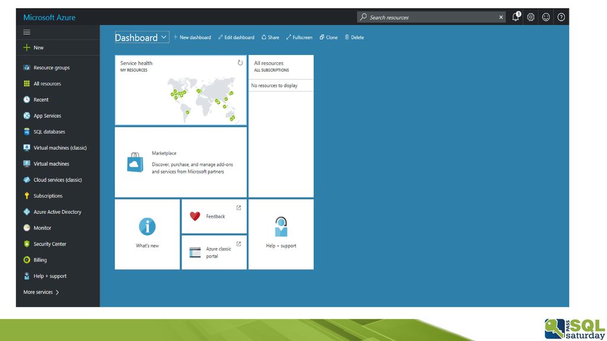Click the All resources grid icon

tap(26, 83)
